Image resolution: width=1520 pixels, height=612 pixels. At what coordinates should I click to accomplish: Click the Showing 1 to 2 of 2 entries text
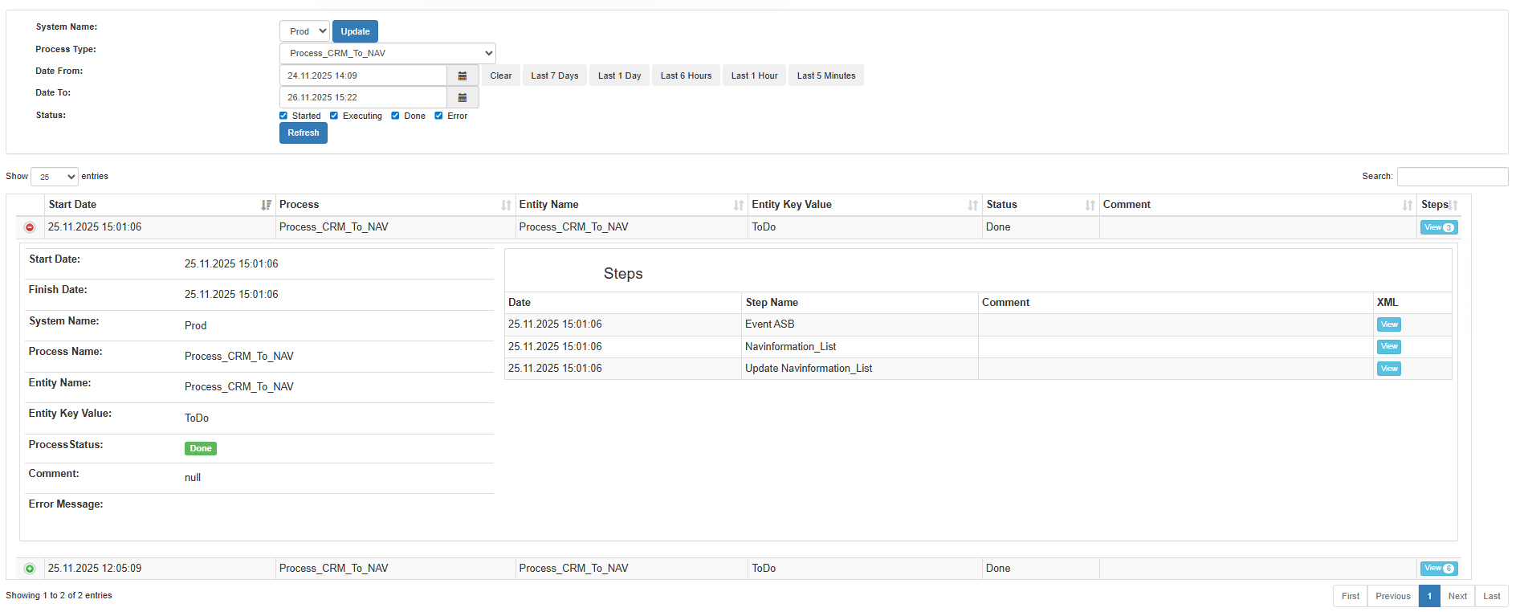coord(59,596)
